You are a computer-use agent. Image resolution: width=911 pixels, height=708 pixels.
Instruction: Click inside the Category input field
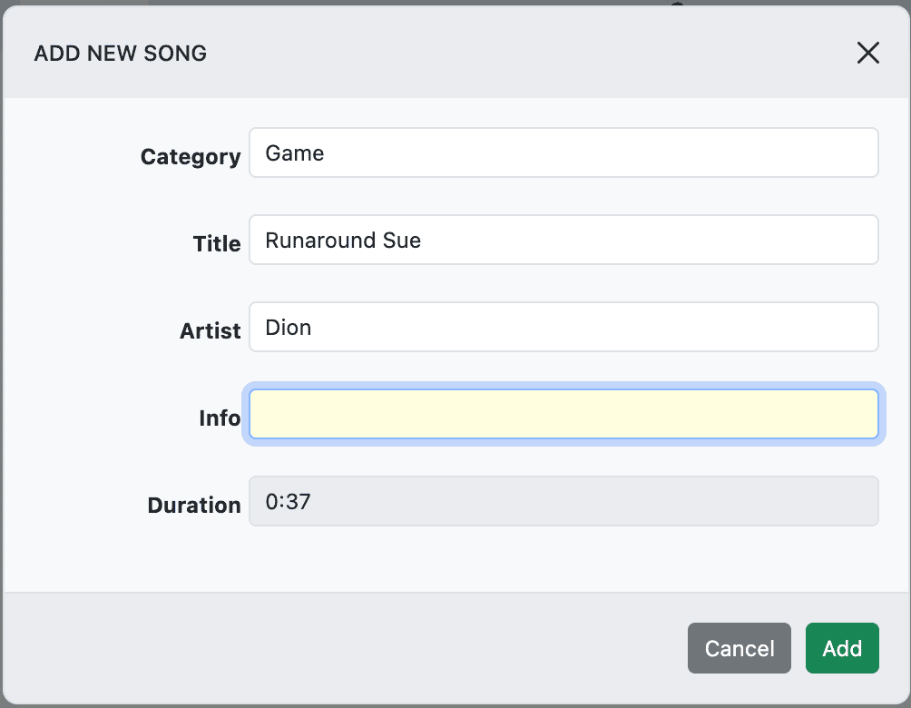(x=563, y=152)
